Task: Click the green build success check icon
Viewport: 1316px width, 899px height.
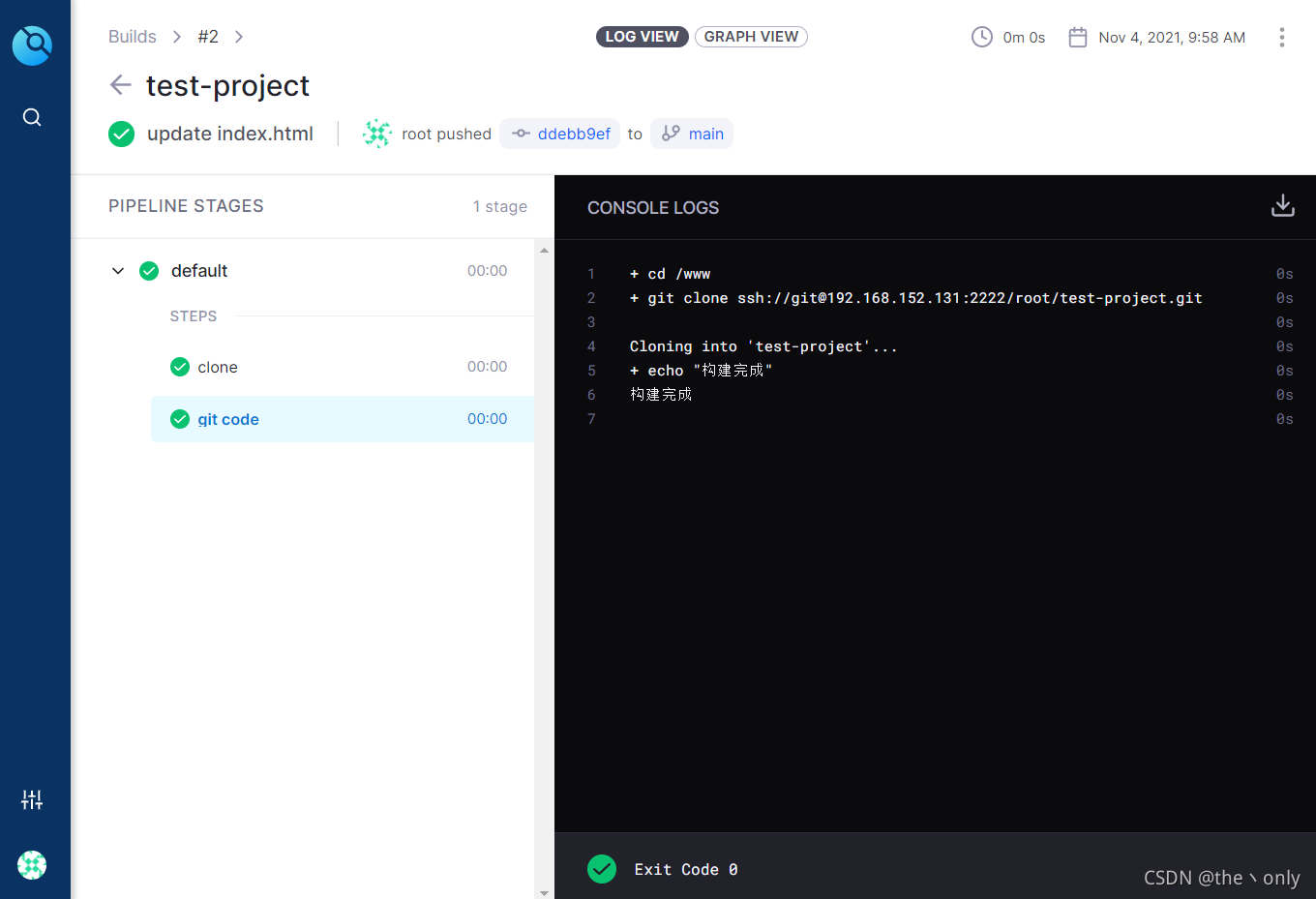Action: (x=122, y=134)
